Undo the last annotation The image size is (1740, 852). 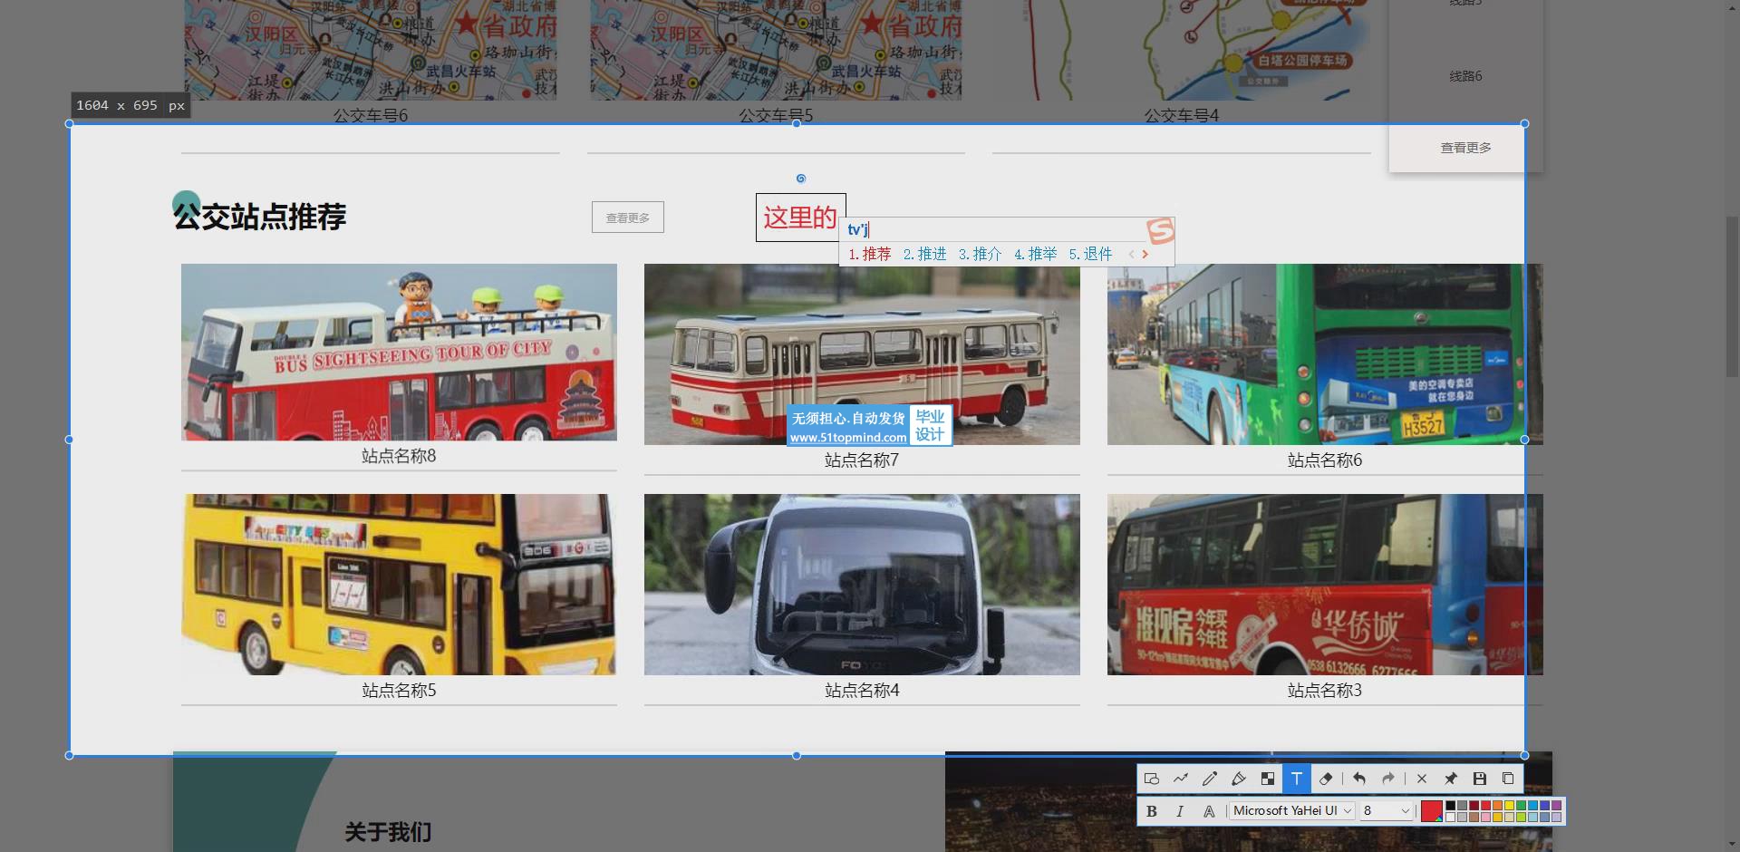(x=1359, y=779)
